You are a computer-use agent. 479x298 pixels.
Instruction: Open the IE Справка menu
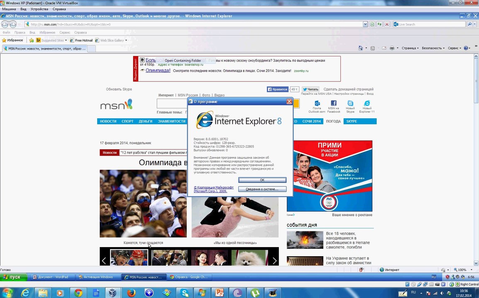coord(81,32)
